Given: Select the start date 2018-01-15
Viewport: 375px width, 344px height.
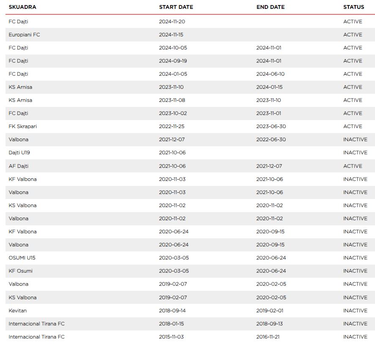Looking at the screenshot, I should click(x=171, y=324).
